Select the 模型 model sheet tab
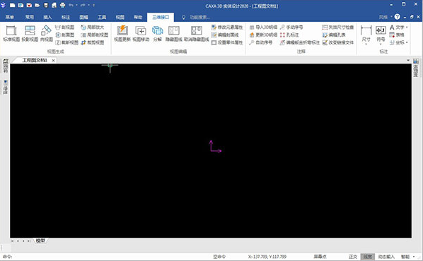The height and width of the screenshot is (261, 423). tap(40, 241)
